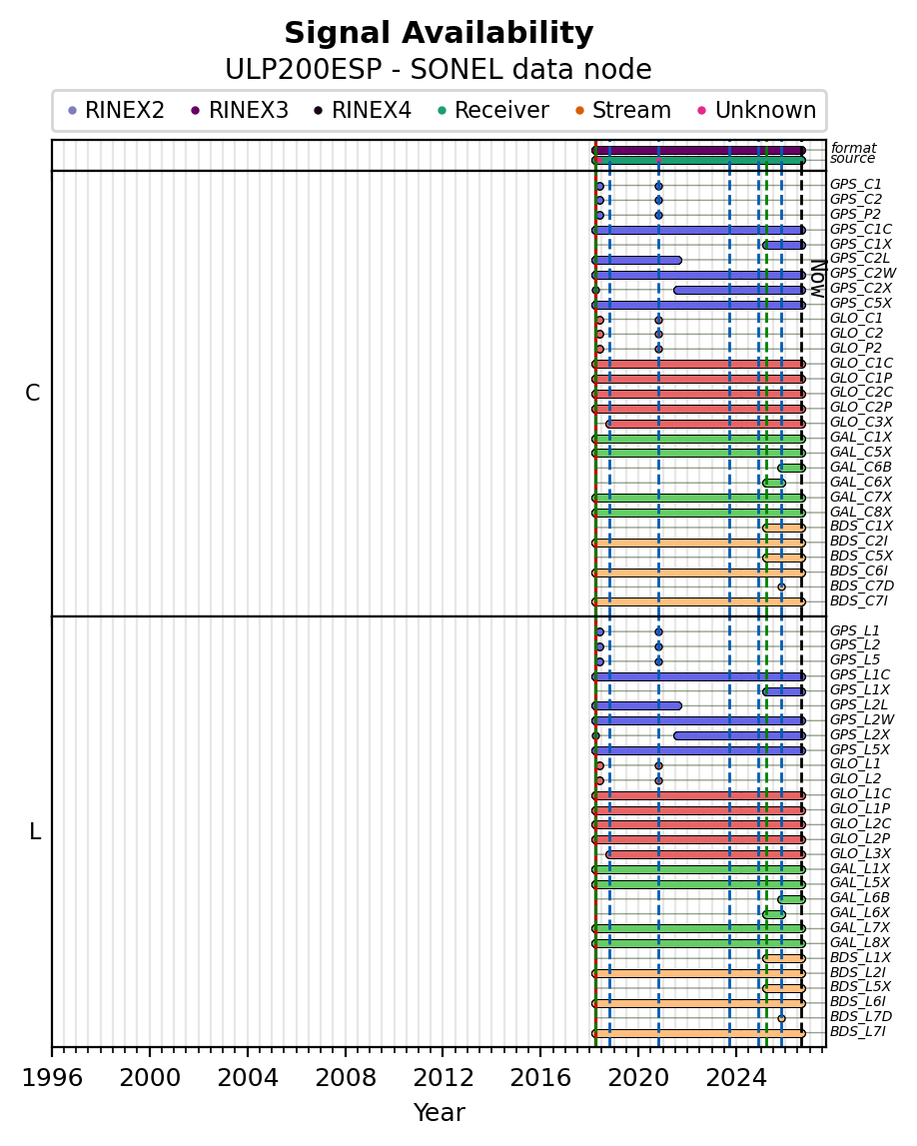Click the source row label
The height and width of the screenshot is (1146, 917).
click(x=852, y=159)
